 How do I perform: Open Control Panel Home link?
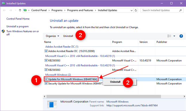(x=18, y=19)
